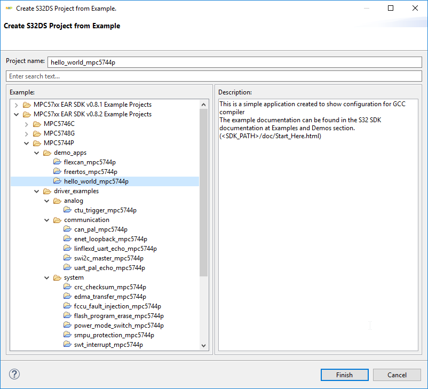Click the freertos_mpc5744p project icon
428x389 pixels.
58,172
